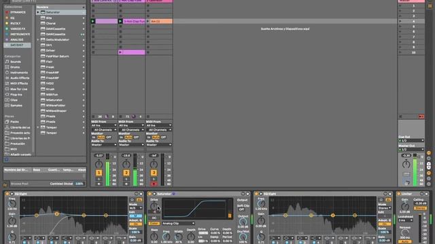Click the Limiter Stereo button

[420, 208]
